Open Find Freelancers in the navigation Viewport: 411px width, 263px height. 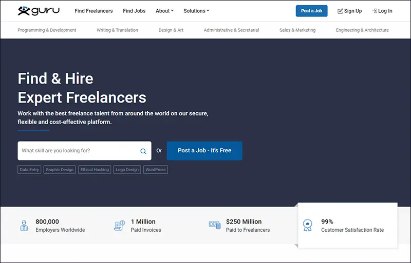[94, 11]
